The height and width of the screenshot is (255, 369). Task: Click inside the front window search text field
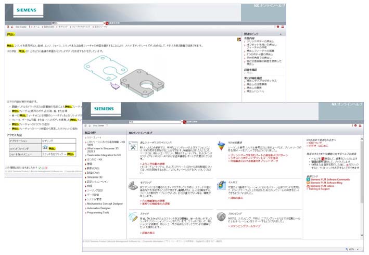coord(155,122)
